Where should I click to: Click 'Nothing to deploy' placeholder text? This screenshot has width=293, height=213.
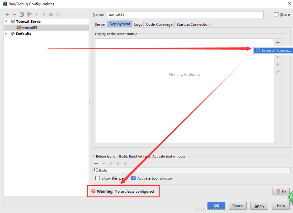tap(184, 74)
